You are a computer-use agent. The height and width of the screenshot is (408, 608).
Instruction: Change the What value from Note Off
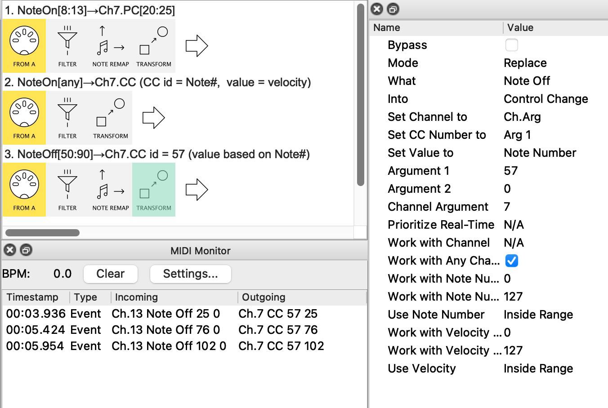click(527, 81)
